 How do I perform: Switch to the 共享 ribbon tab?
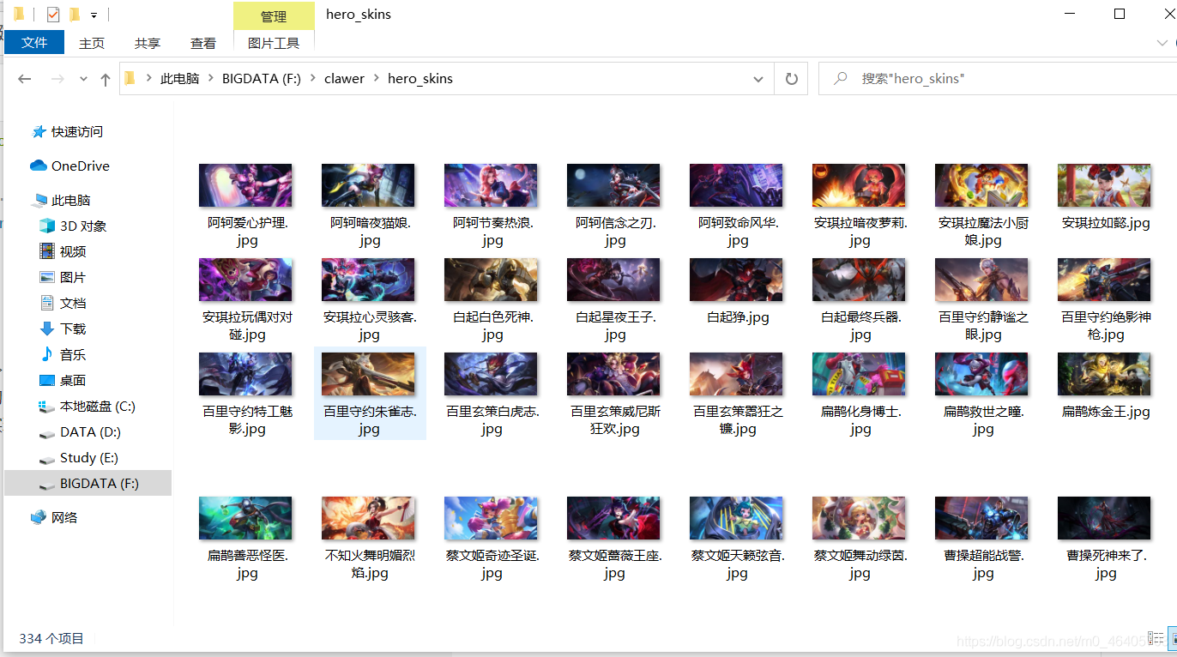(x=148, y=43)
